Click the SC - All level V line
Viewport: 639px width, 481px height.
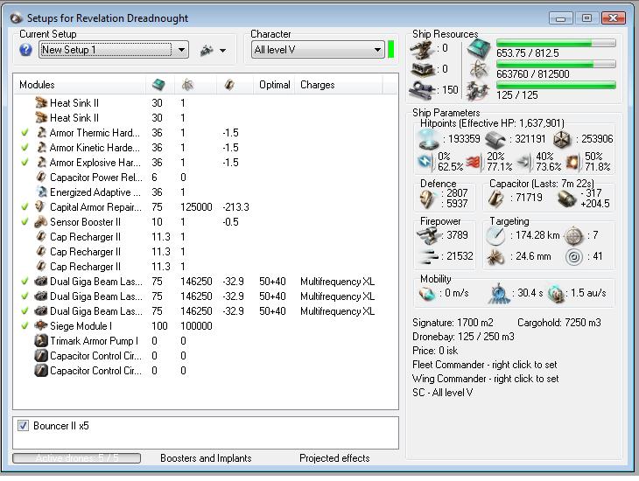[443, 393]
